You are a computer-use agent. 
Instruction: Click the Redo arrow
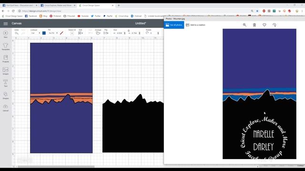point(23,33)
